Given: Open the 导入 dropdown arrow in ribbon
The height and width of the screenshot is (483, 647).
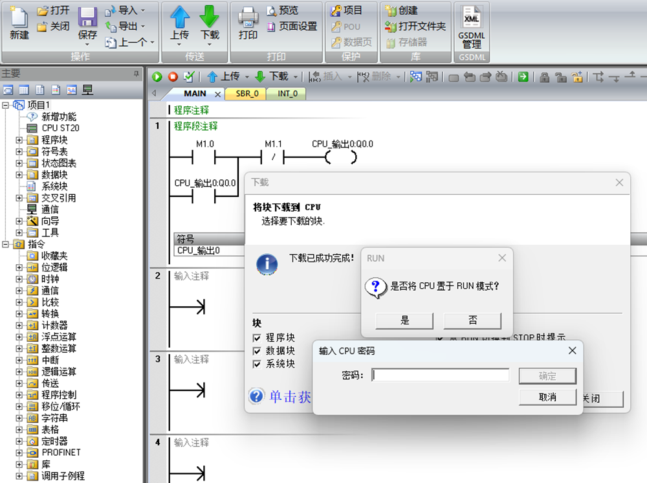Looking at the screenshot, I should coord(143,10).
